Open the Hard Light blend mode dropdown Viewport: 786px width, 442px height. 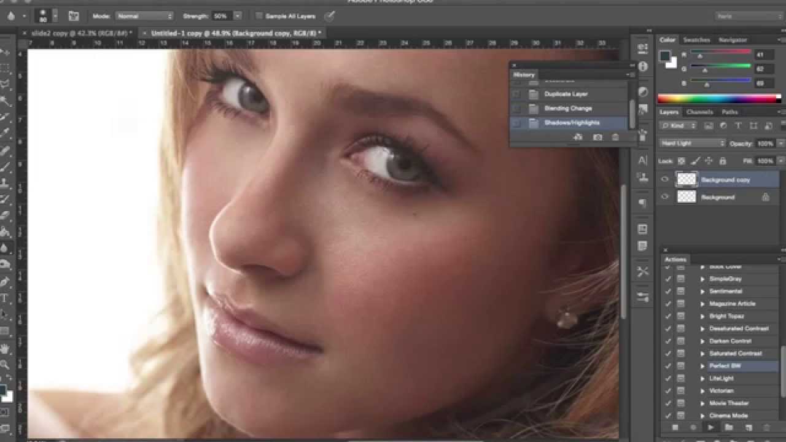[x=693, y=143]
